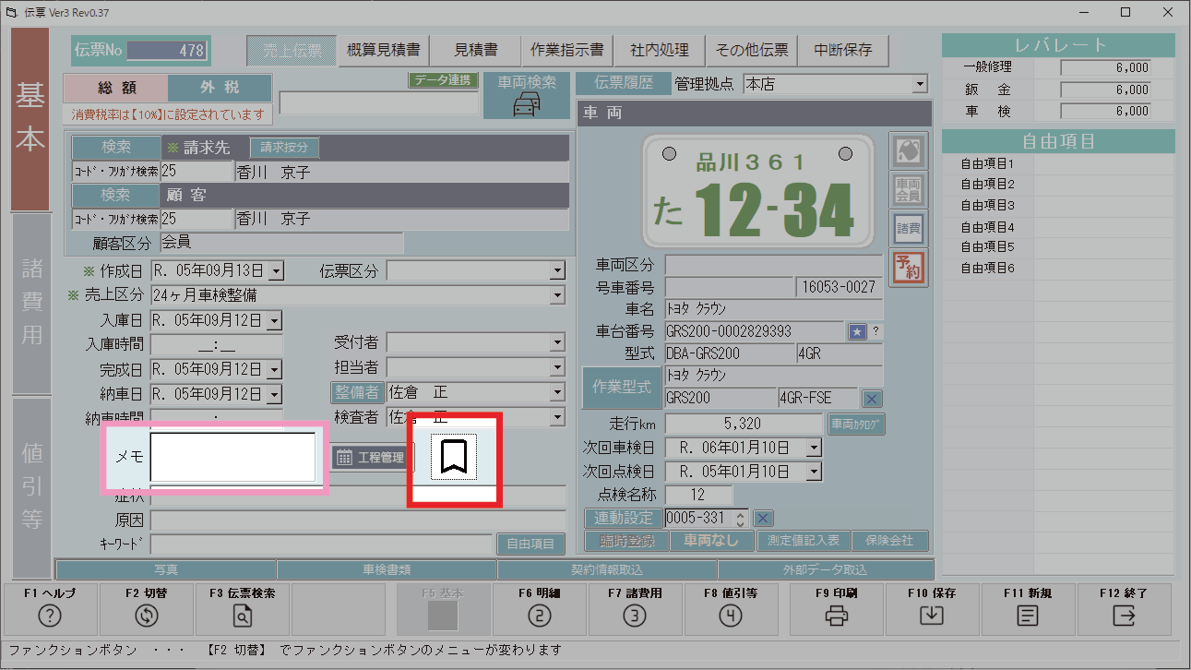
Task: Clear 作業型式 with the blue X icon
Action: 872,399
